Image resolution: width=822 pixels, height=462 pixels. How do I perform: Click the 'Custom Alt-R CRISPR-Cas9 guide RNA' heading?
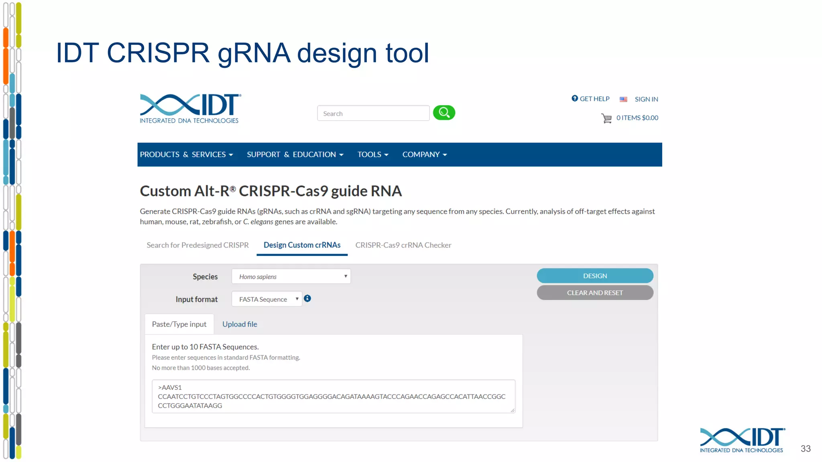(x=271, y=191)
